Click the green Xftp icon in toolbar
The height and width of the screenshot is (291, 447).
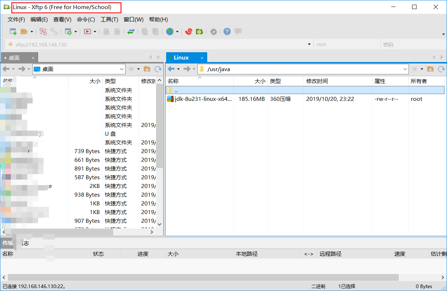point(199,32)
